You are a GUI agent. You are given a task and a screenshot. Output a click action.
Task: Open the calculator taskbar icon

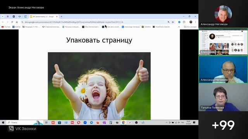click(x=110, y=122)
